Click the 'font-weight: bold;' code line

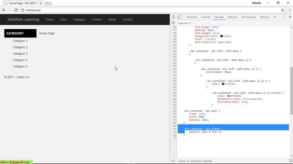(207, 33)
